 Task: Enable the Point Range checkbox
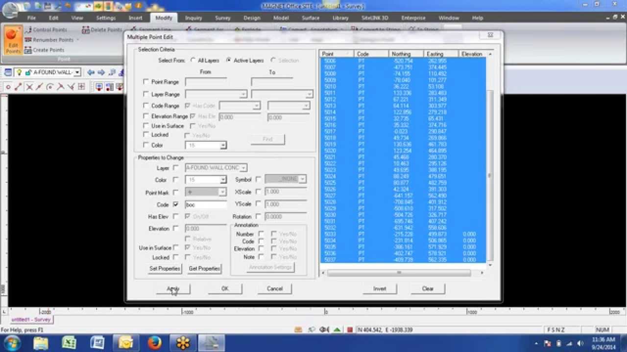pos(146,82)
